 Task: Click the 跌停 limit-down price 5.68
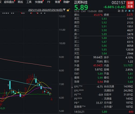pos(130,82)
